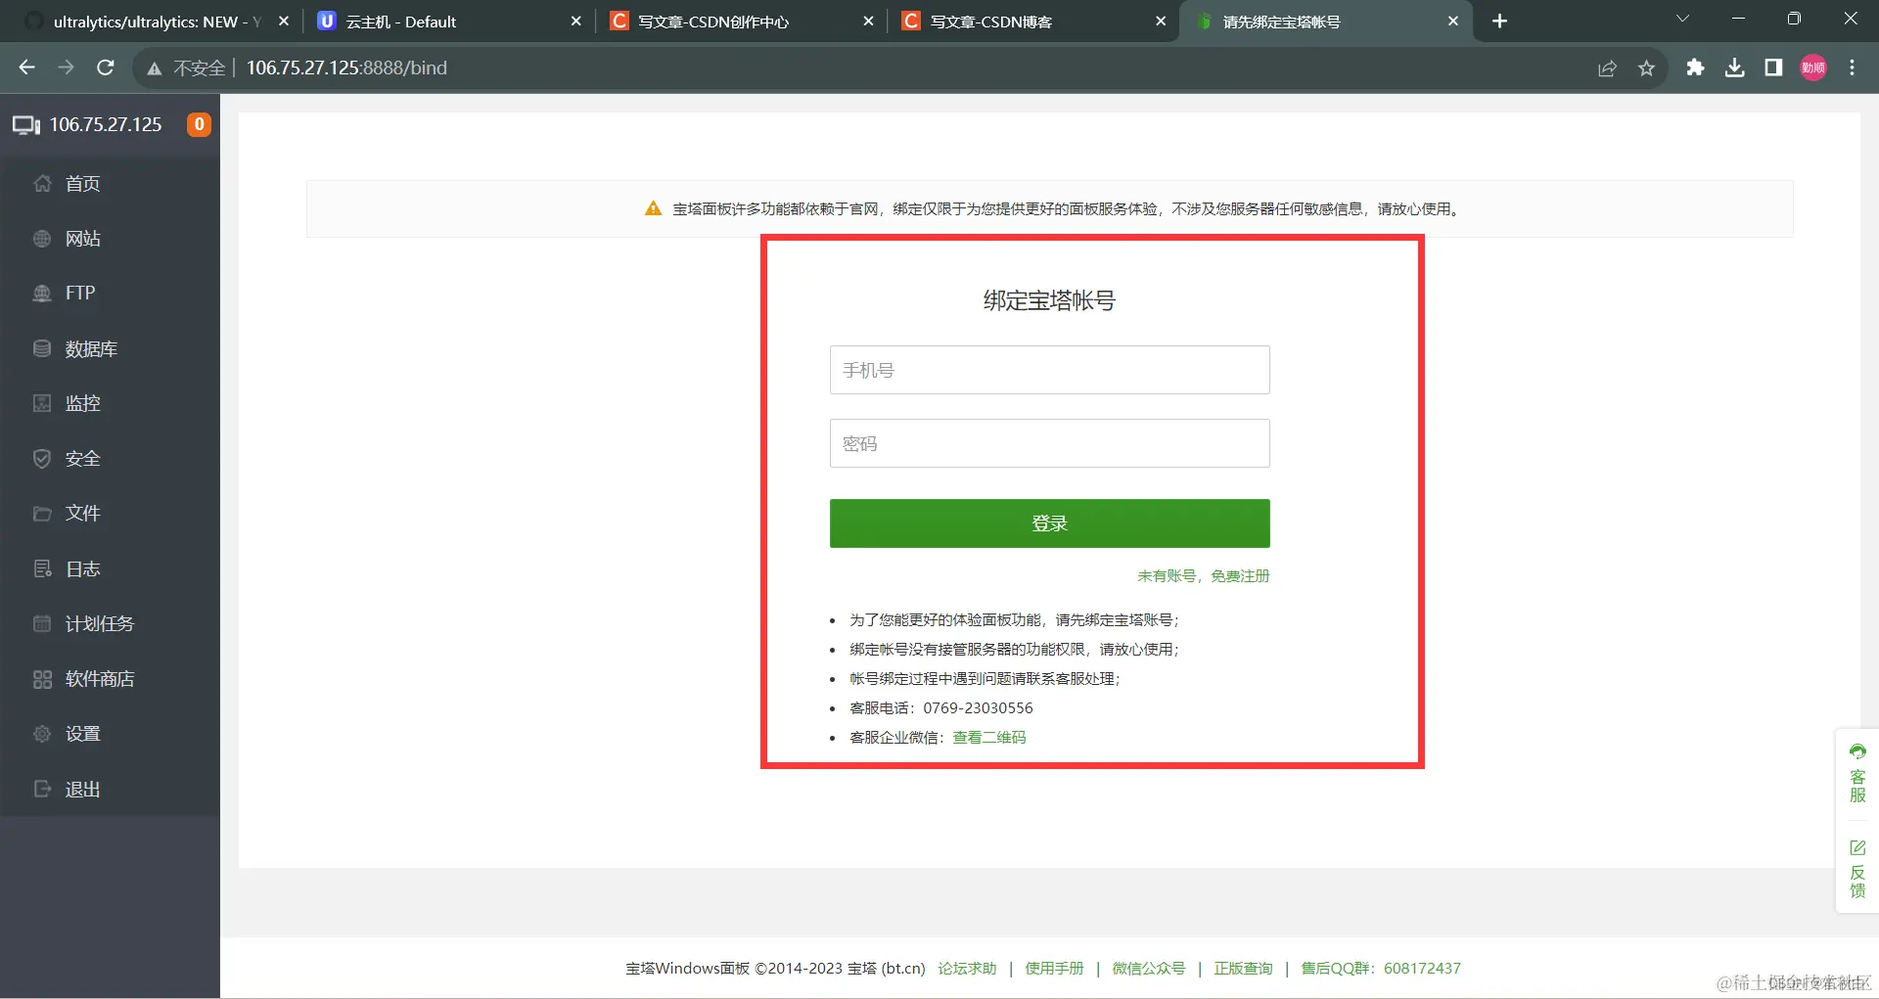Open the 日志 logs panel
Screen dimensions: 1879x999
(x=82, y=568)
